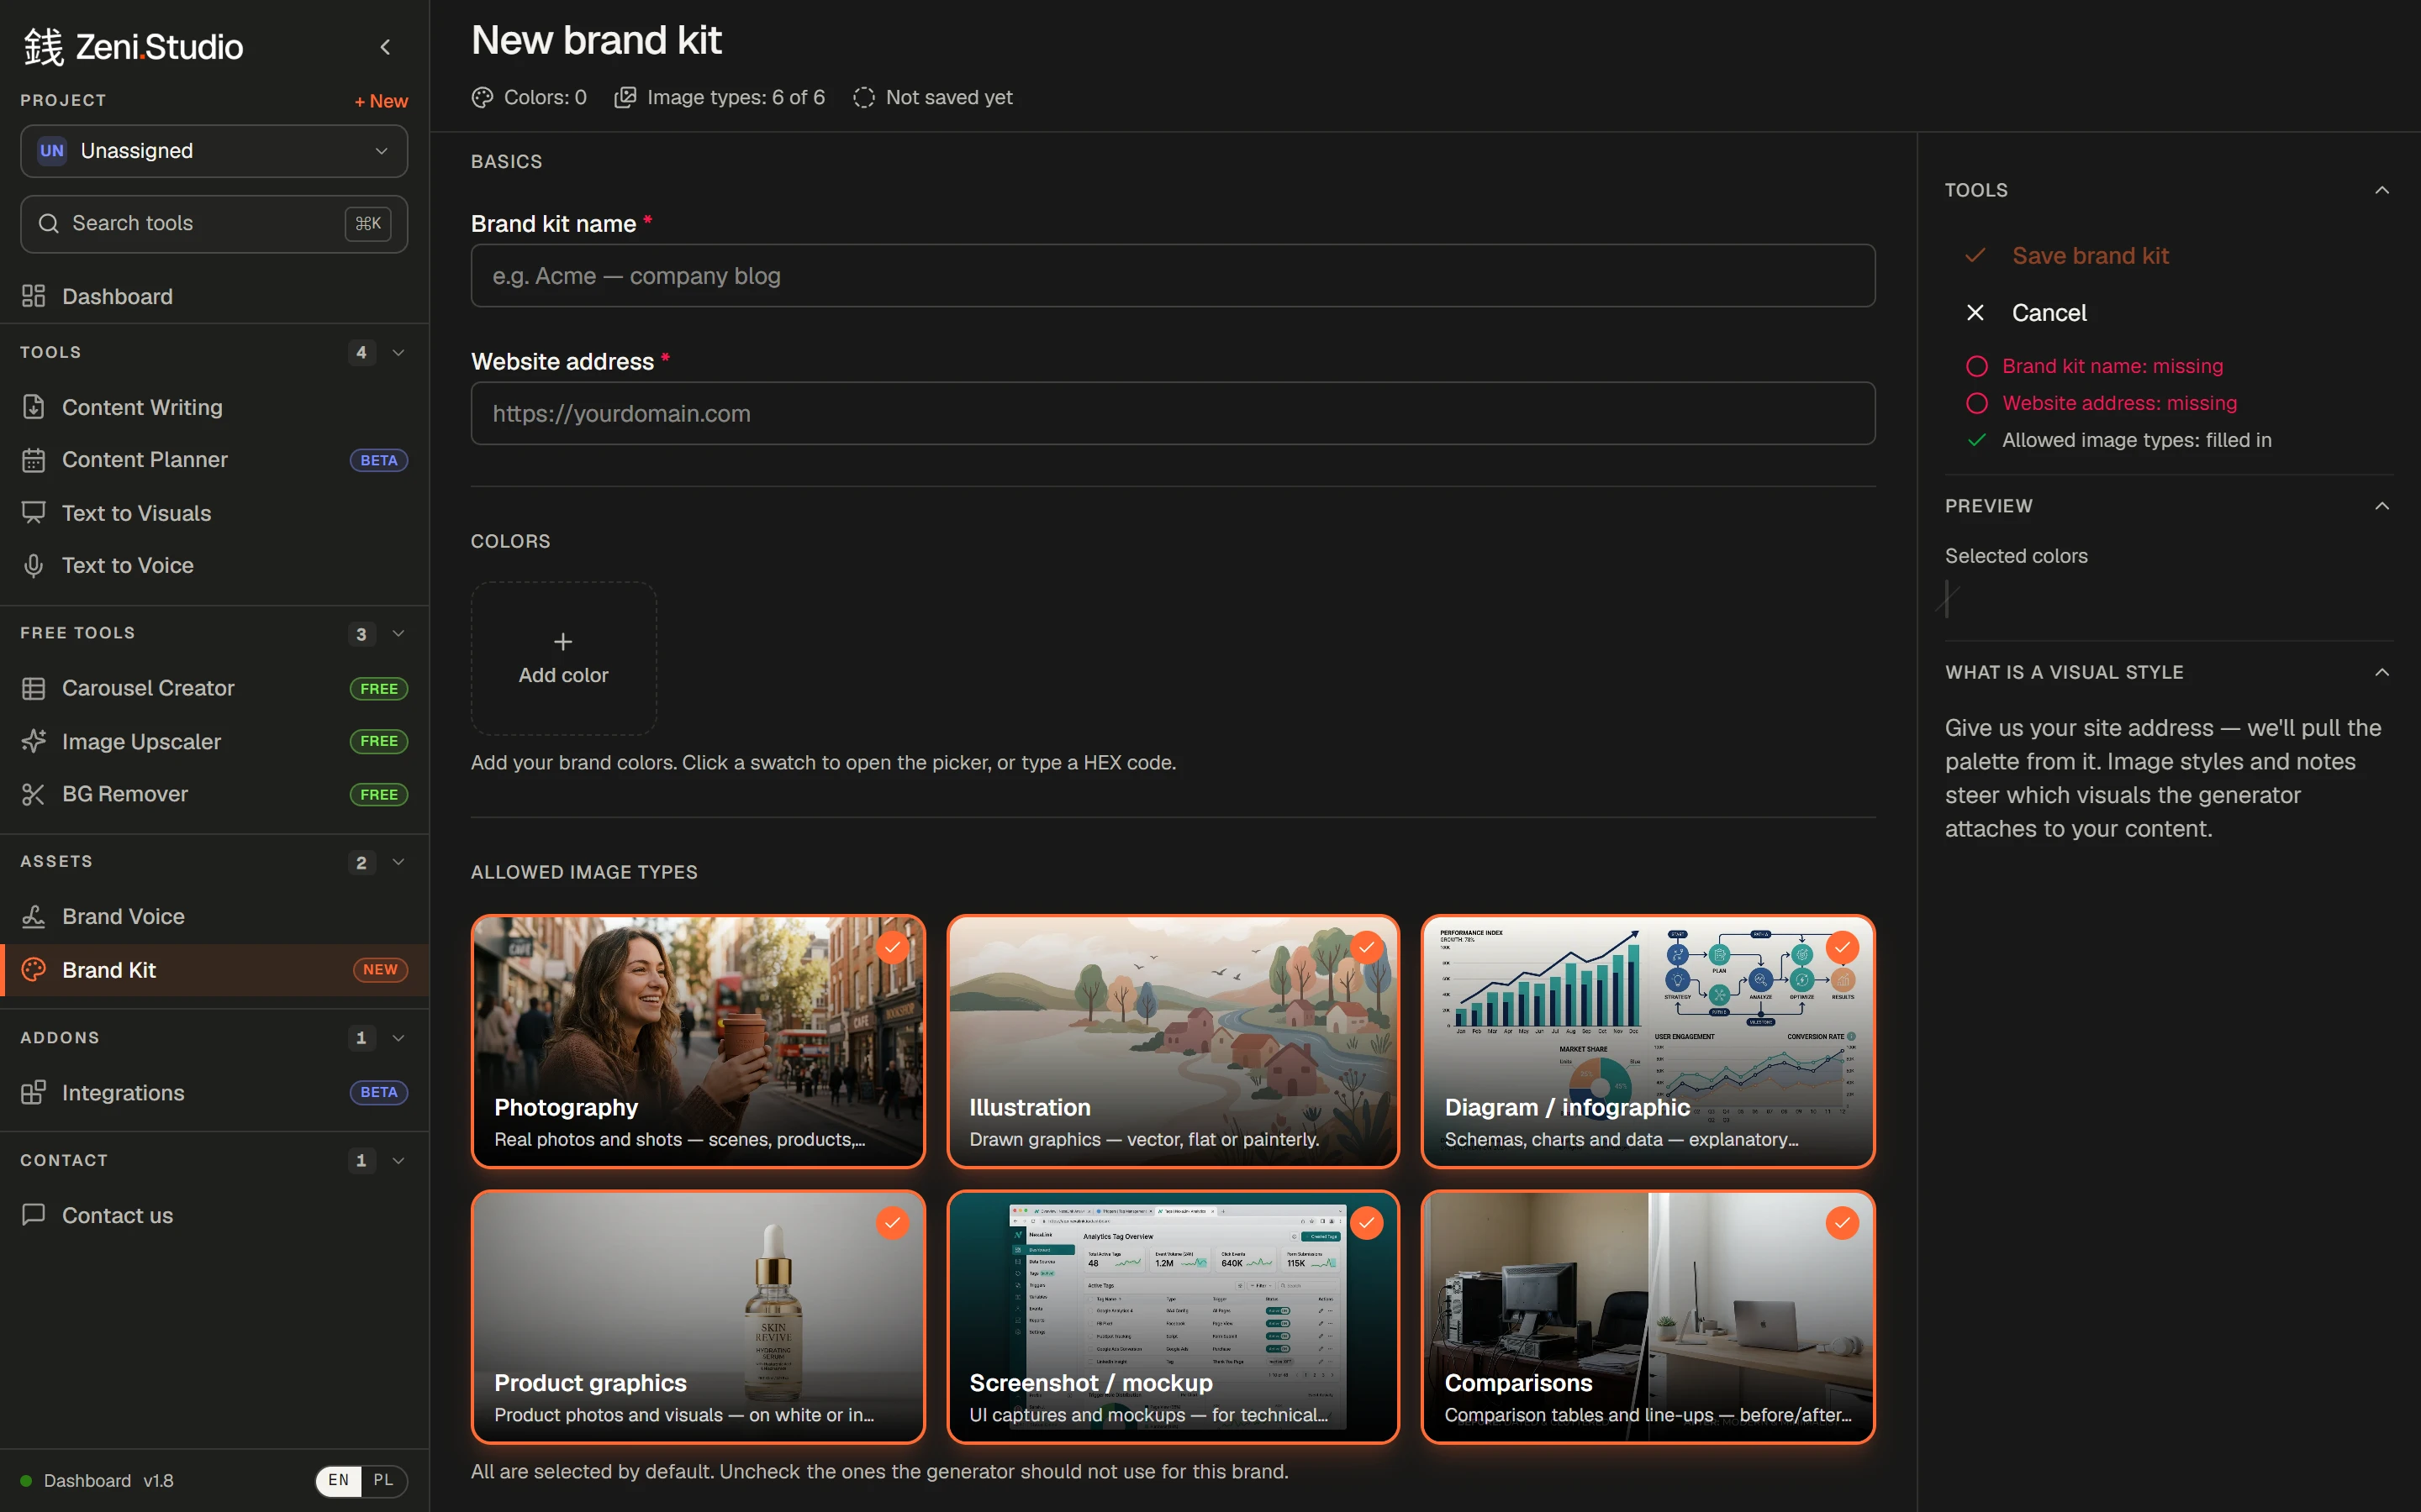Uncheck the Photography image type

[891, 947]
